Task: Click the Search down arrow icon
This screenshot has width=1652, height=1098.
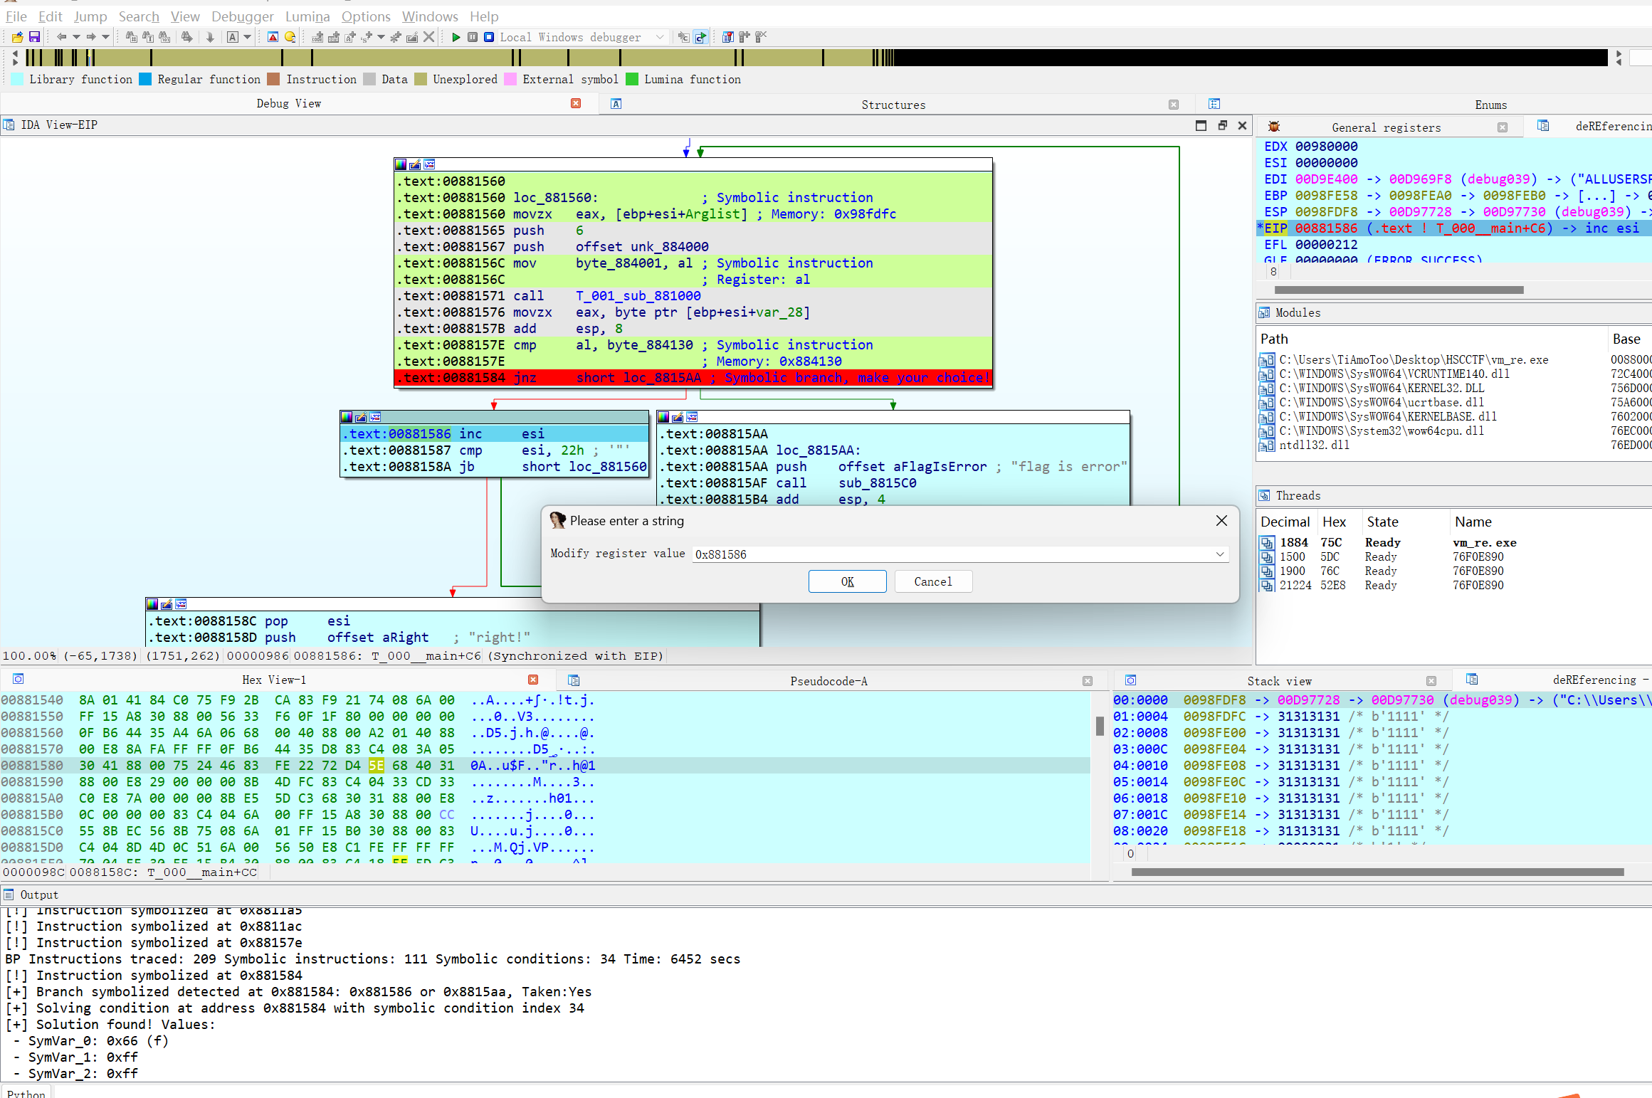Action: point(210,37)
